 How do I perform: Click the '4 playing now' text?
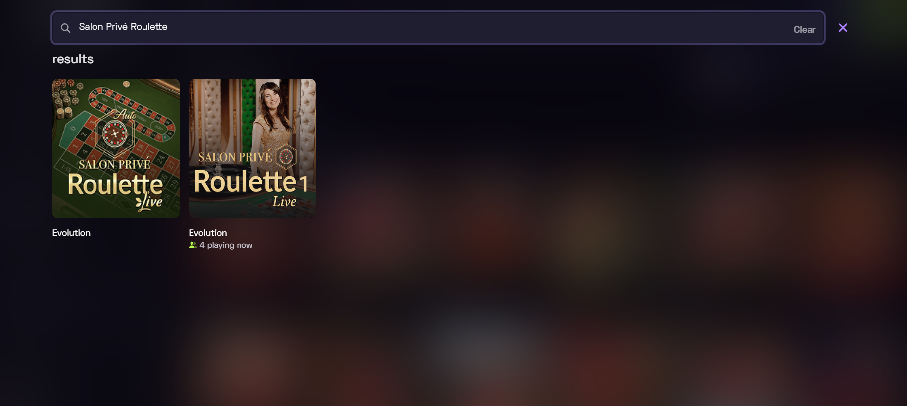click(x=226, y=245)
